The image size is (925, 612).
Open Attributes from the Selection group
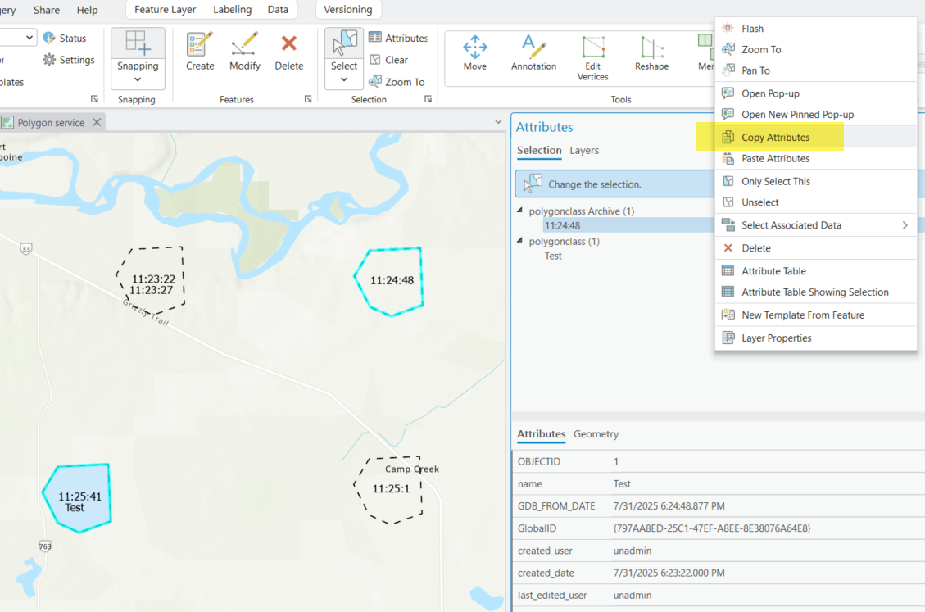tap(398, 38)
